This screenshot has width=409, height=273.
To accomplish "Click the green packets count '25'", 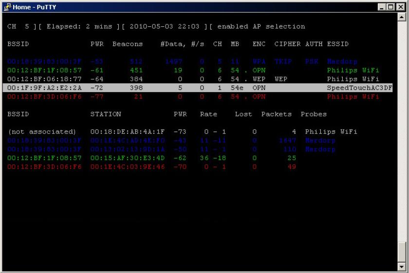I will pos(292,158).
